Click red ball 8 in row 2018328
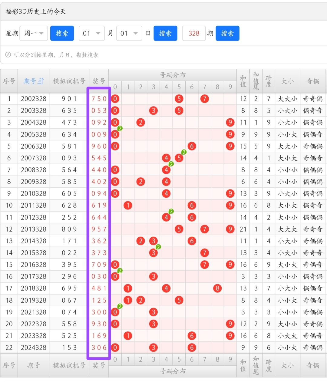The width and height of the screenshot is (327, 382). [217, 288]
